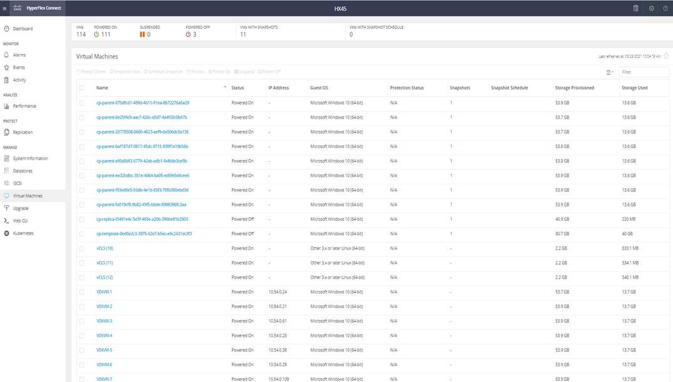Open the column chooser dropdown beside Filter
673x382 pixels.
[x=610, y=72]
